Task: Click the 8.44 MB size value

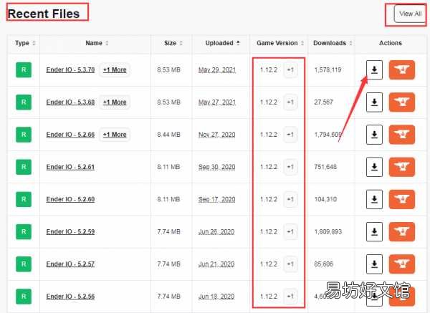Action: point(168,135)
